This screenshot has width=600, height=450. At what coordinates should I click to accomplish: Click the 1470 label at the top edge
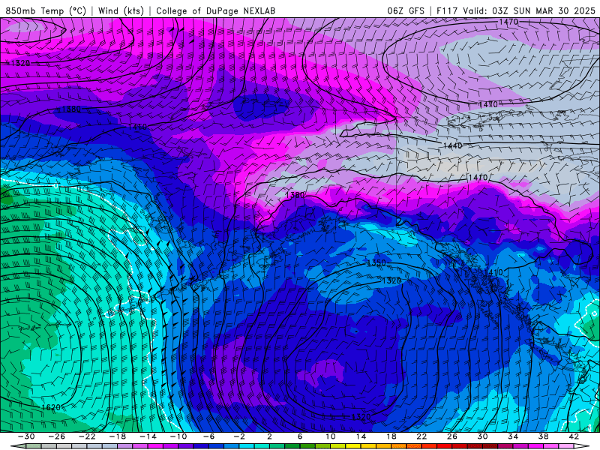click(x=508, y=22)
